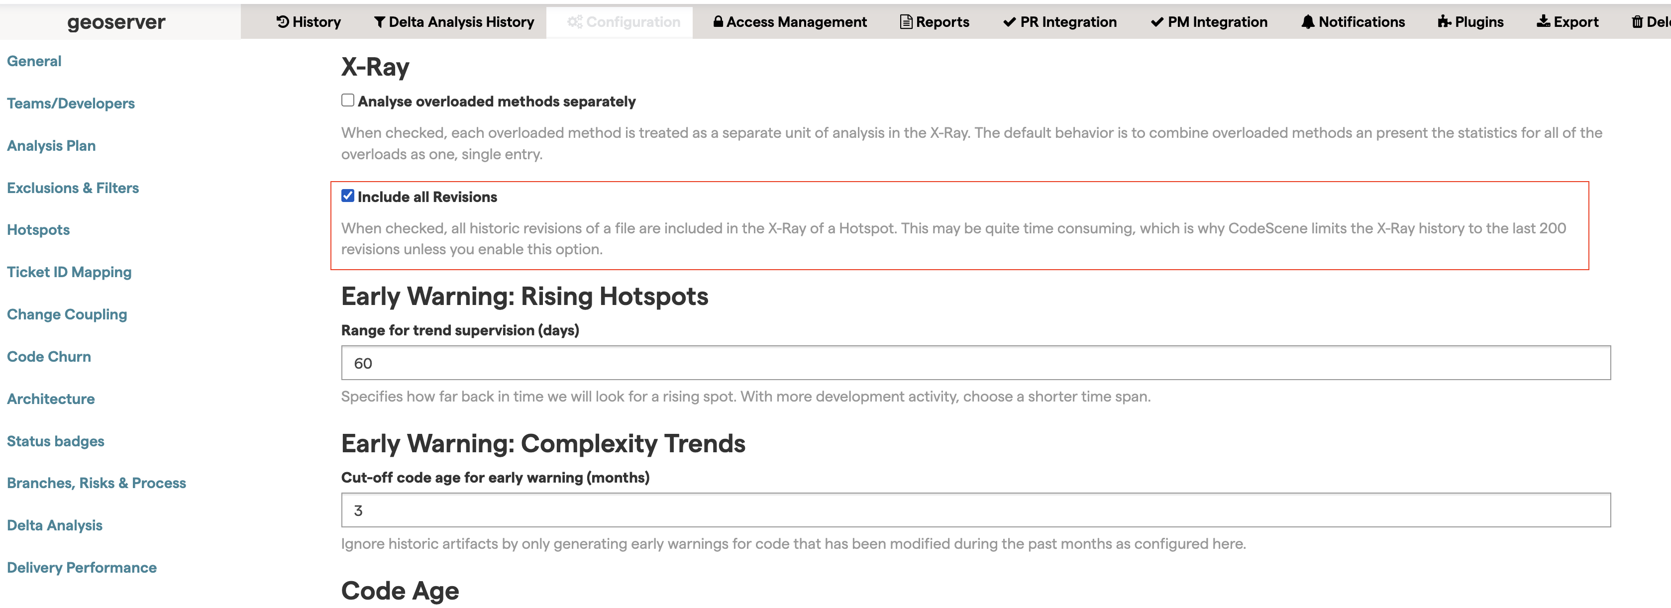1671x608 pixels.
Task: Click the Notifications bell icon
Action: click(x=1310, y=20)
